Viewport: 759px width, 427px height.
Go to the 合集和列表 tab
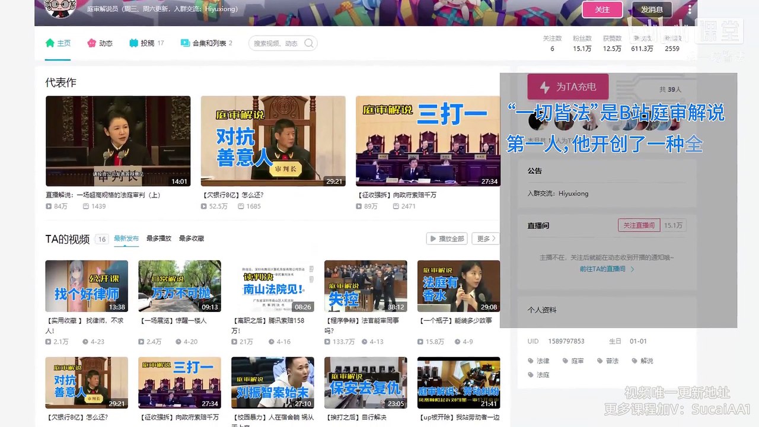click(206, 43)
